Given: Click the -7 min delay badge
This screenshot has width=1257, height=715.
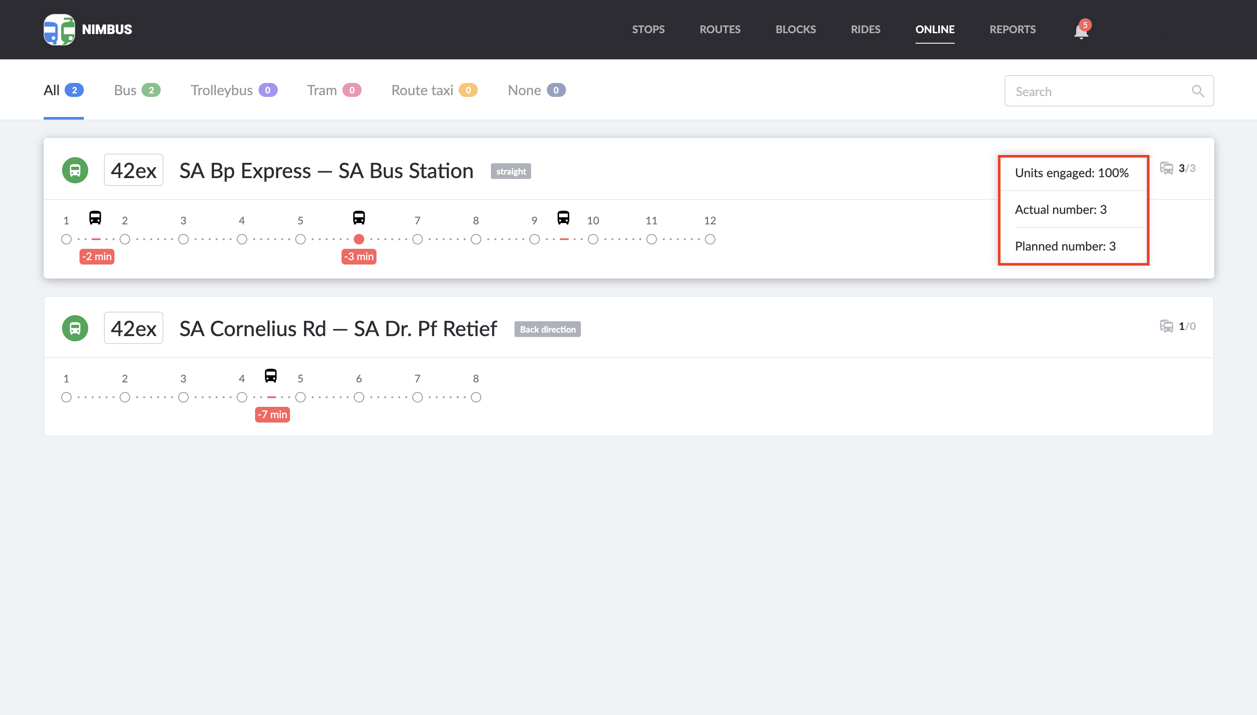Looking at the screenshot, I should (x=272, y=415).
